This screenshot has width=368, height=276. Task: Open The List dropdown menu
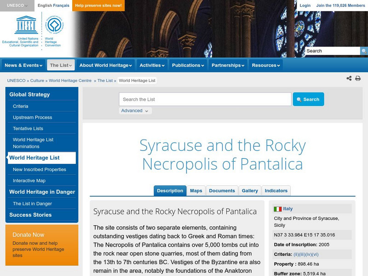click(60, 65)
